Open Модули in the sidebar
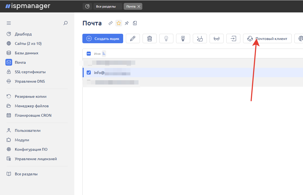This screenshot has width=303, height=195. [x=22, y=140]
